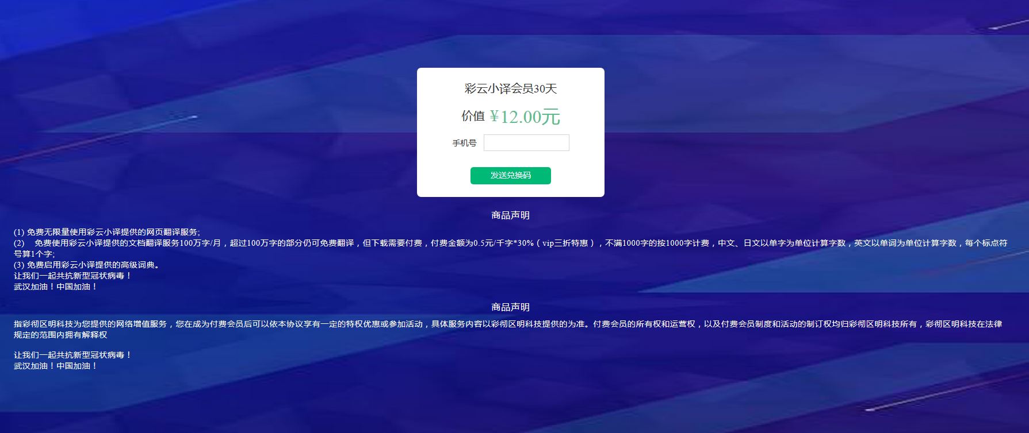Screen dimensions: 1029x433
Task: Click the 商品声明 heading above the 指彩彻区明科技 paragraph
Action: click(511, 307)
